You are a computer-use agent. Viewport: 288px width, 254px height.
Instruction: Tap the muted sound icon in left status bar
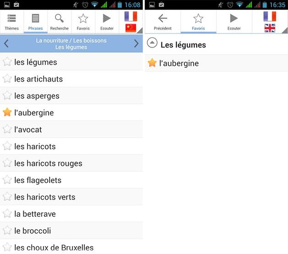click(x=76, y=5)
